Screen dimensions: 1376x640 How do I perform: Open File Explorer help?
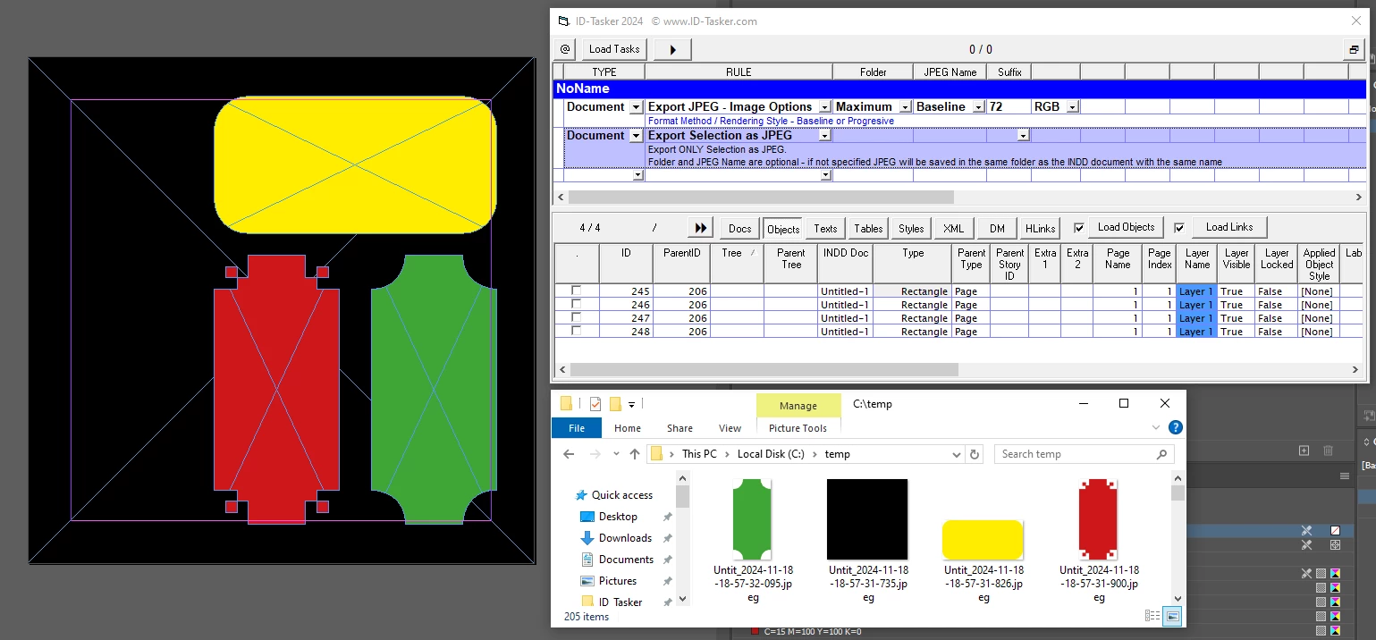[x=1176, y=428]
